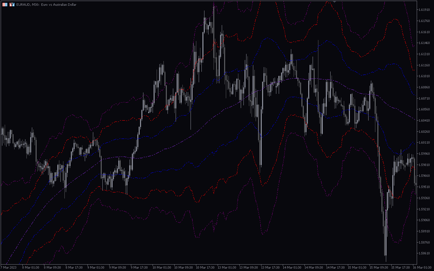Click the 10 Mar 17:30 time label
The height and width of the screenshot is (271, 434).
(205, 268)
